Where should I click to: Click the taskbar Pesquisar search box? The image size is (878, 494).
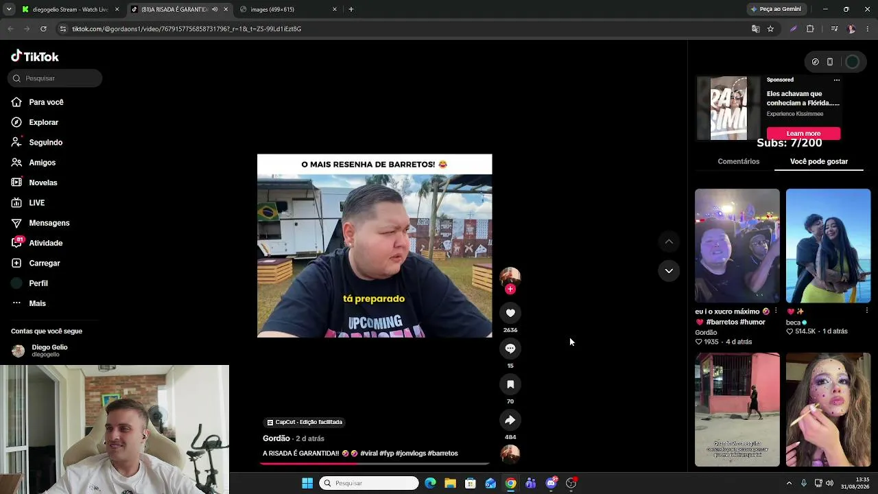pos(369,483)
